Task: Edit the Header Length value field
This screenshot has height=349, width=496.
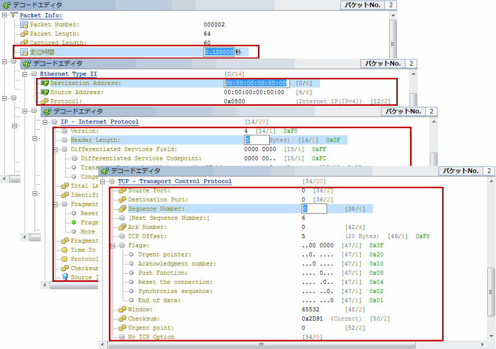Action: pyautogui.click(x=256, y=140)
